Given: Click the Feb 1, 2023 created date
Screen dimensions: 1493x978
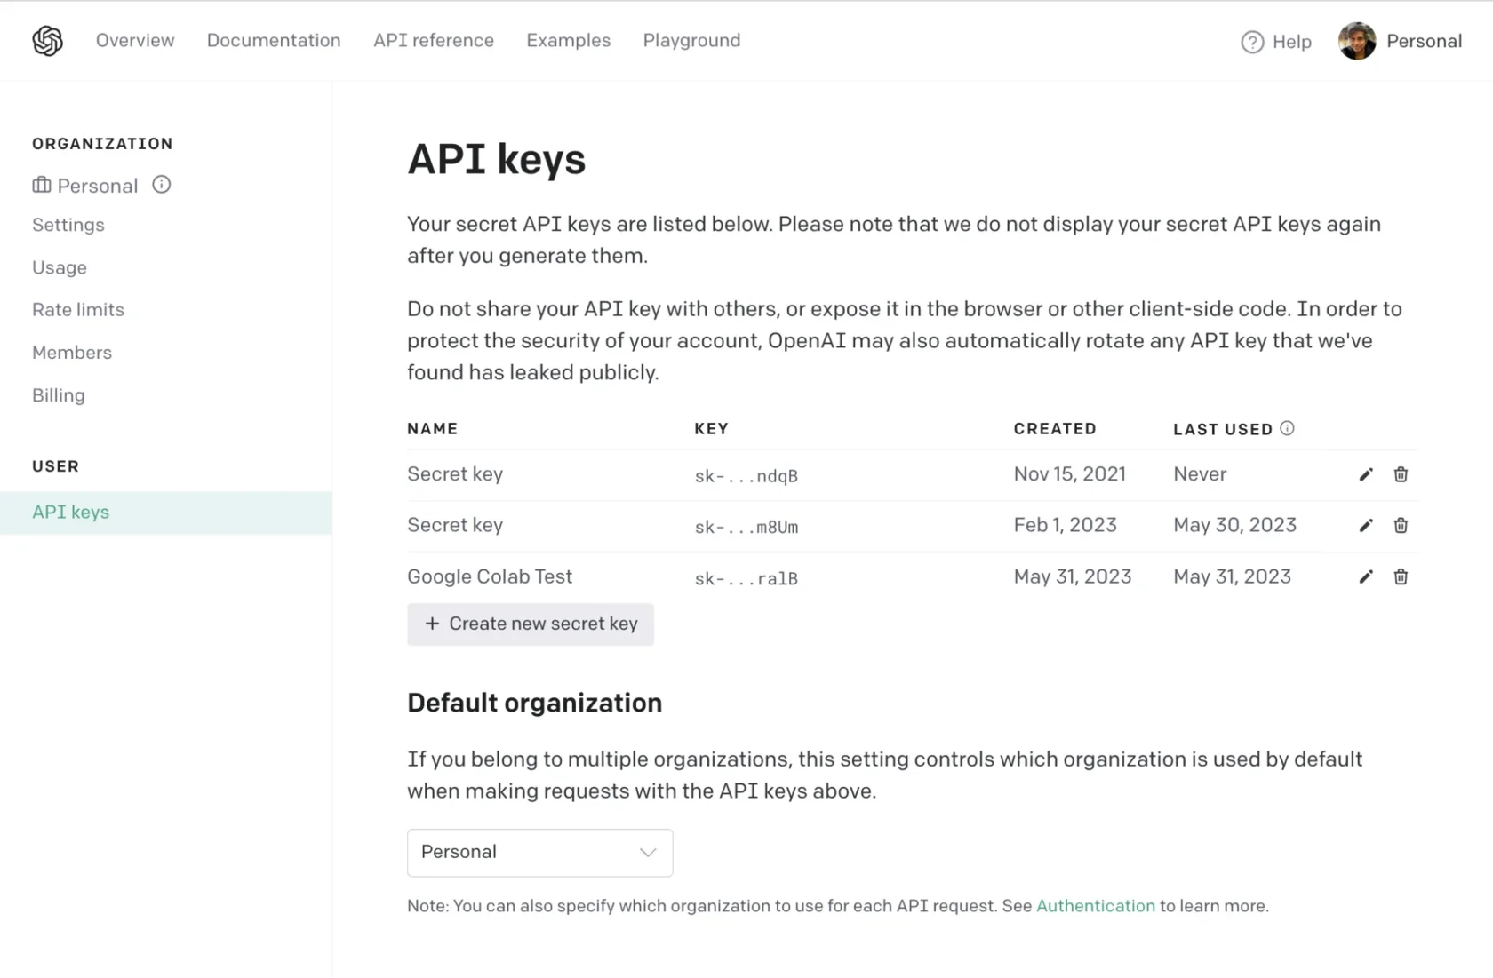Looking at the screenshot, I should point(1066,525).
